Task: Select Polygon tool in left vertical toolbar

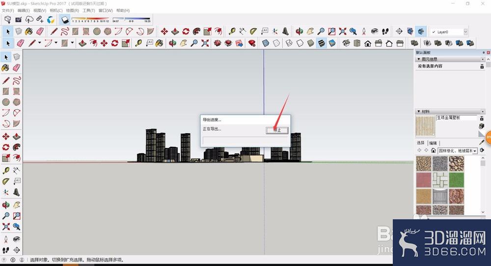Action: [17, 102]
